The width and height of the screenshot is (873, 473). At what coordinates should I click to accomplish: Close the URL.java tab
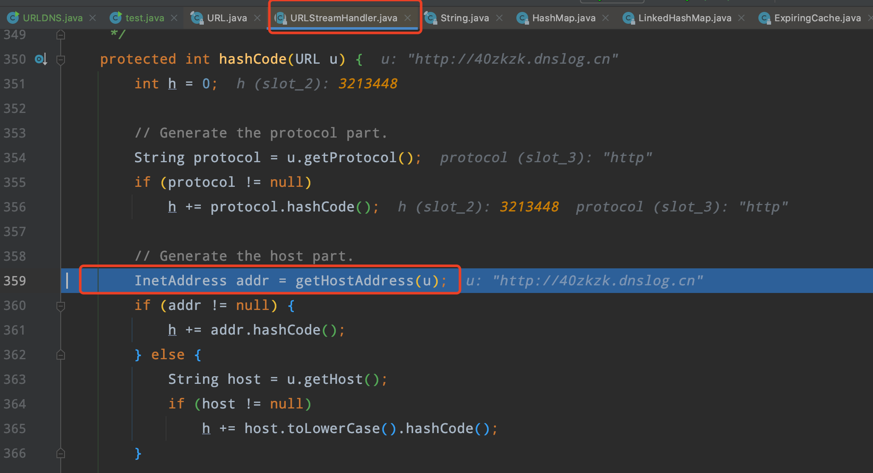pos(257,18)
